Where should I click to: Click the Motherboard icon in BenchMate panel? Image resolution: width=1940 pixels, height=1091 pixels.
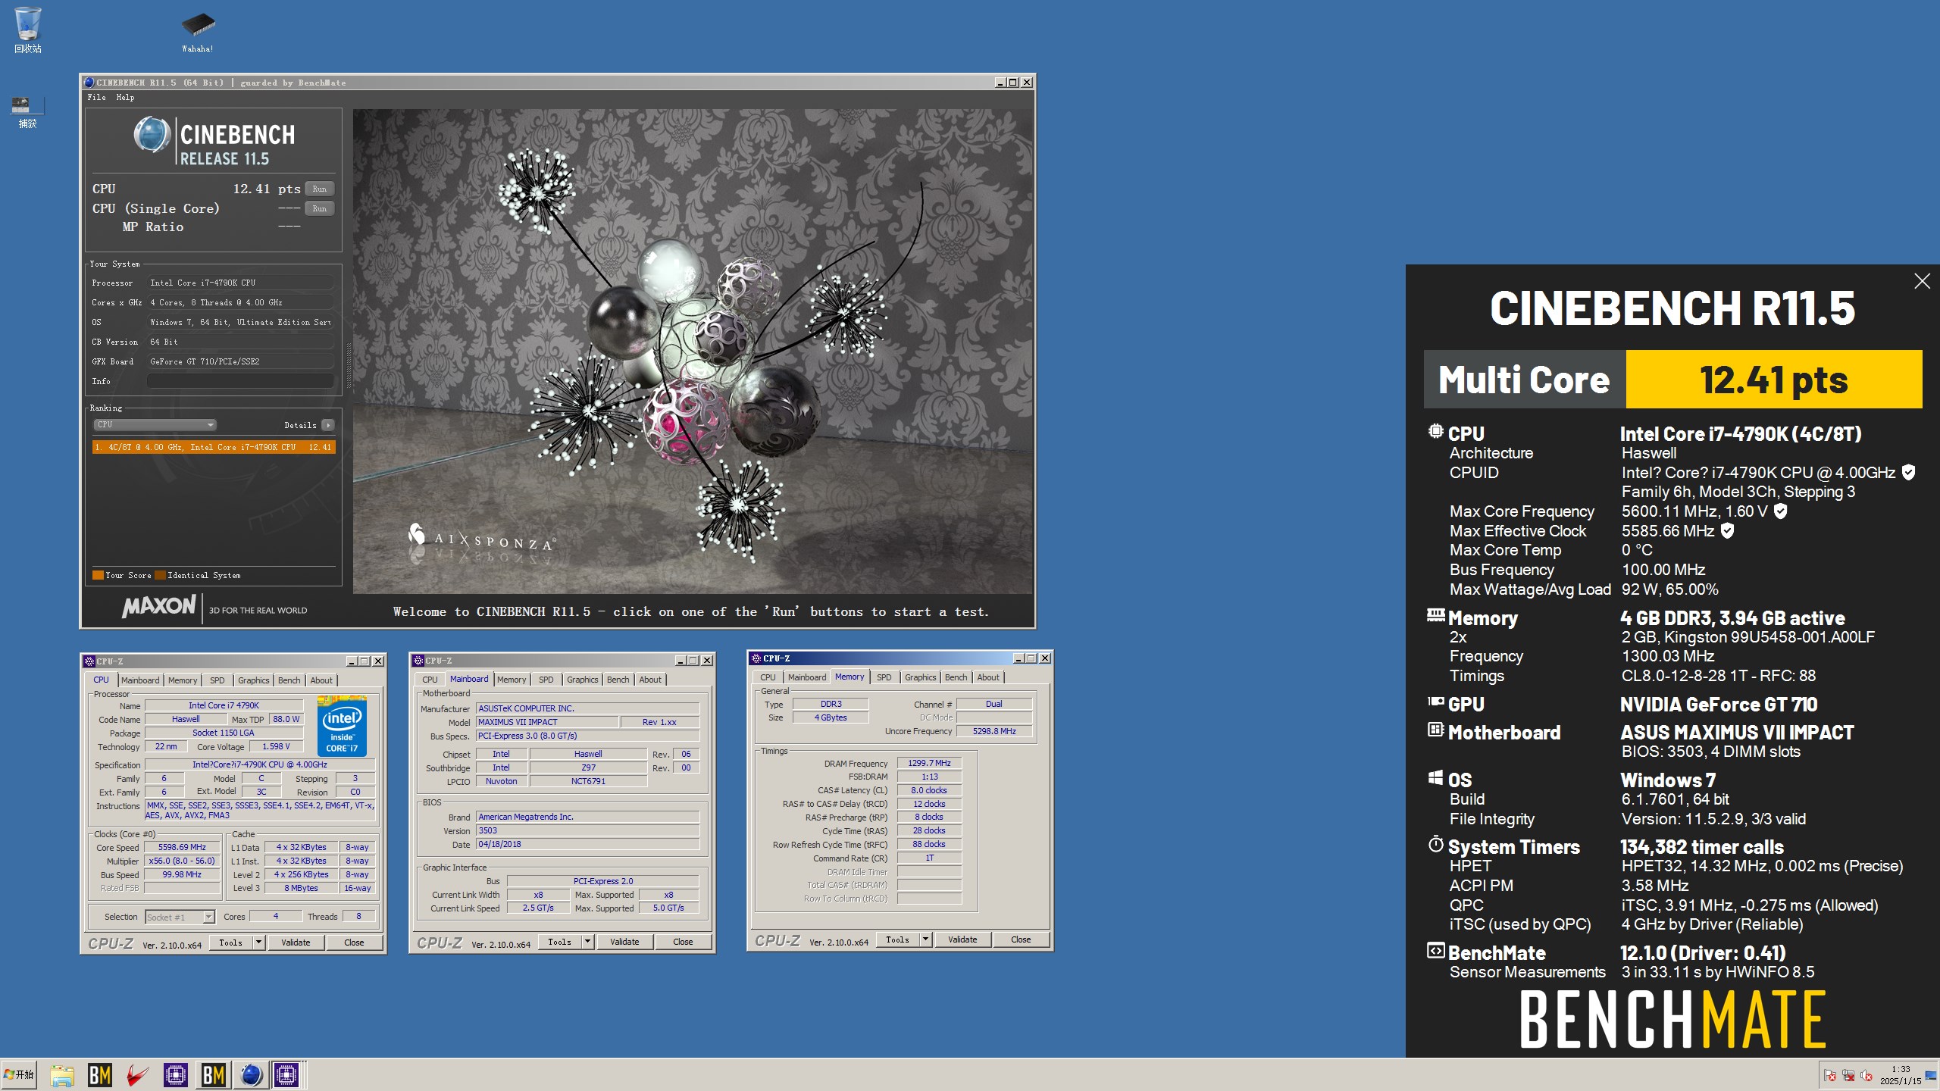(1435, 730)
